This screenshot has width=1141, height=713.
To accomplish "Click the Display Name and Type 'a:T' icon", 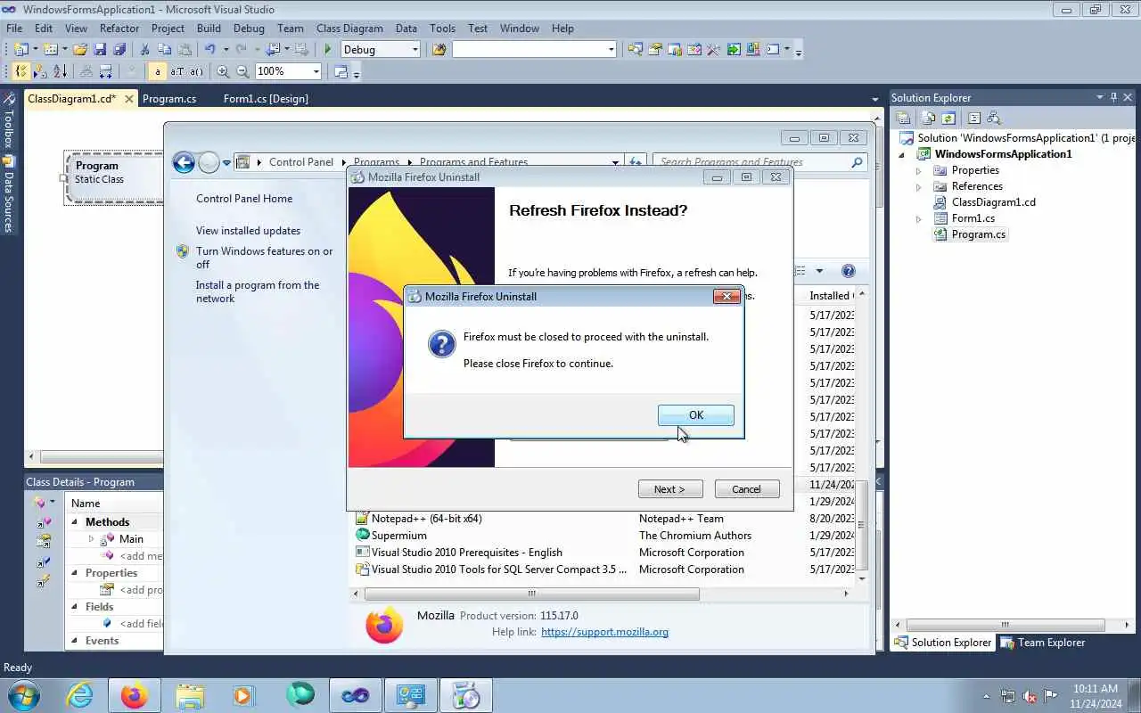I will point(176,71).
